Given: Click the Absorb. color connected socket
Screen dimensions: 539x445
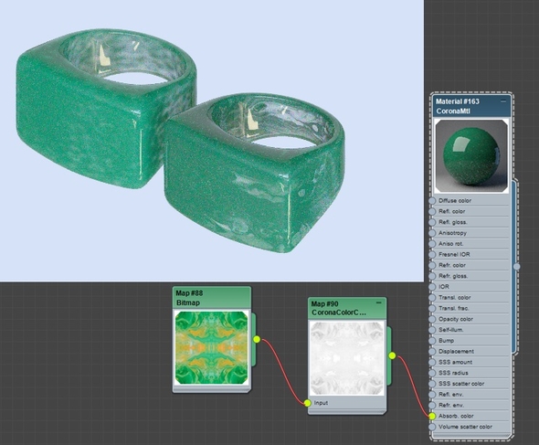Looking at the screenshot, I should 432,416.
